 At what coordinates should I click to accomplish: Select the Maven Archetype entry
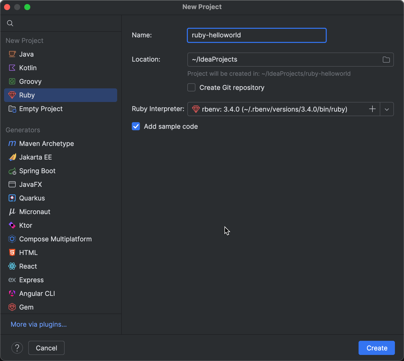coord(46,143)
